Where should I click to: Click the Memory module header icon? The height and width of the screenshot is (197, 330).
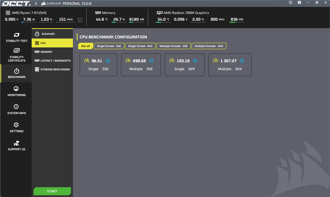[x=98, y=13]
